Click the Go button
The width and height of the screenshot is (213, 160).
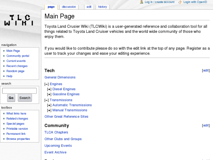tap(11, 98)
